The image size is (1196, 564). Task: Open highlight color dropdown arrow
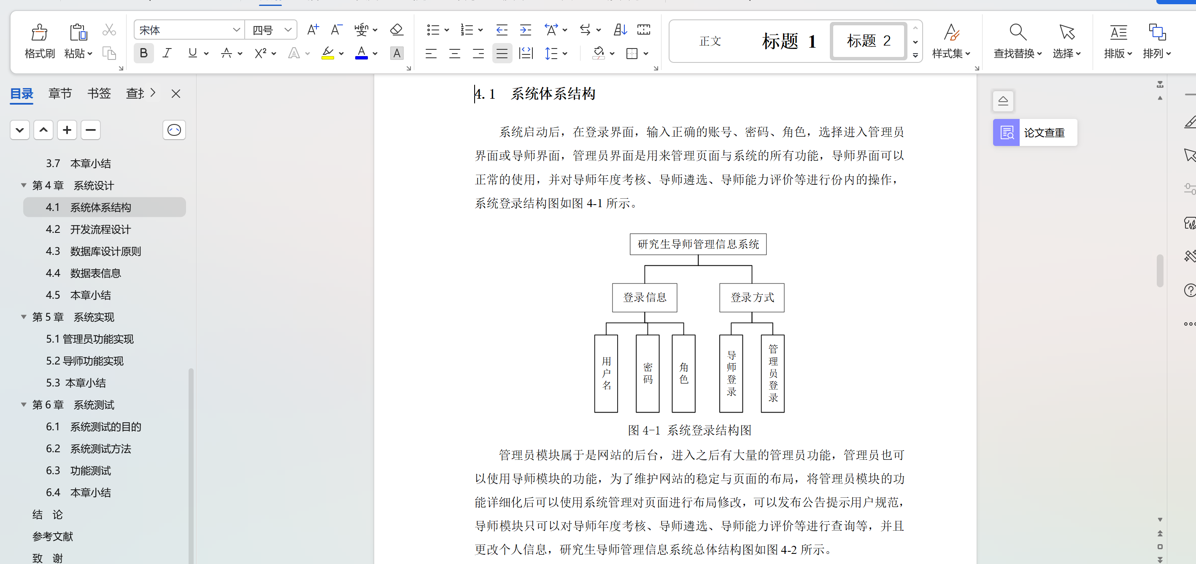(x=341, y=54)
